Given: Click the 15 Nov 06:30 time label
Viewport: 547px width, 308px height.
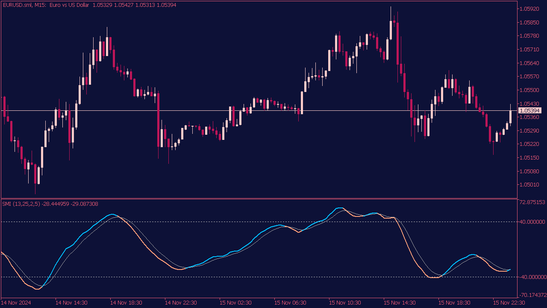Looking at the screenshot, I should [x=290, y=303].
